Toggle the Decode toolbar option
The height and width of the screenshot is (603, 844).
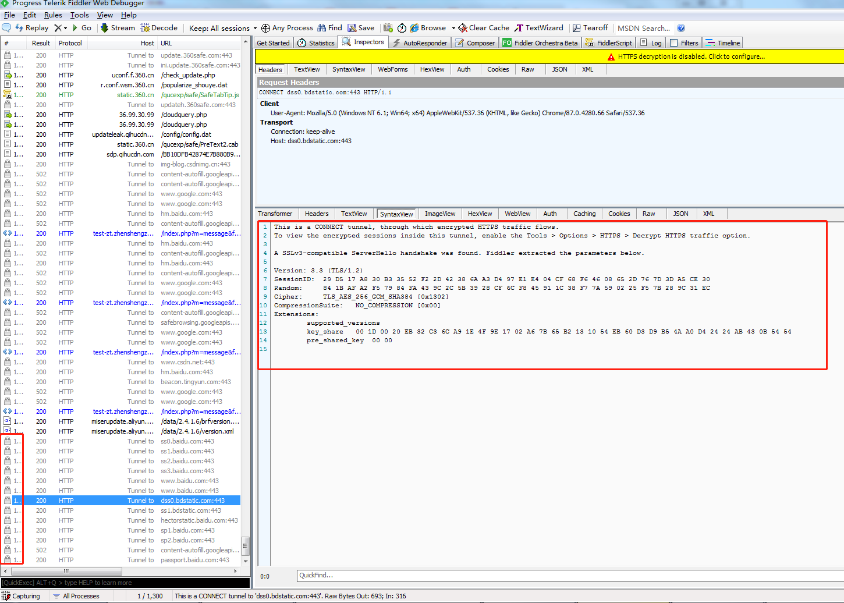[x=159, y=28]
